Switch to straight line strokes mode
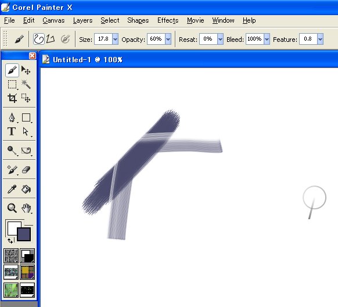This screenshot has width=338, height=307. 50,40
